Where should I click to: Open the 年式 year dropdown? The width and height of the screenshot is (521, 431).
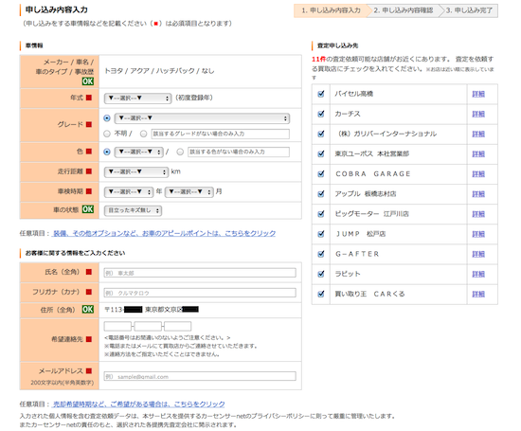[138, 98]
